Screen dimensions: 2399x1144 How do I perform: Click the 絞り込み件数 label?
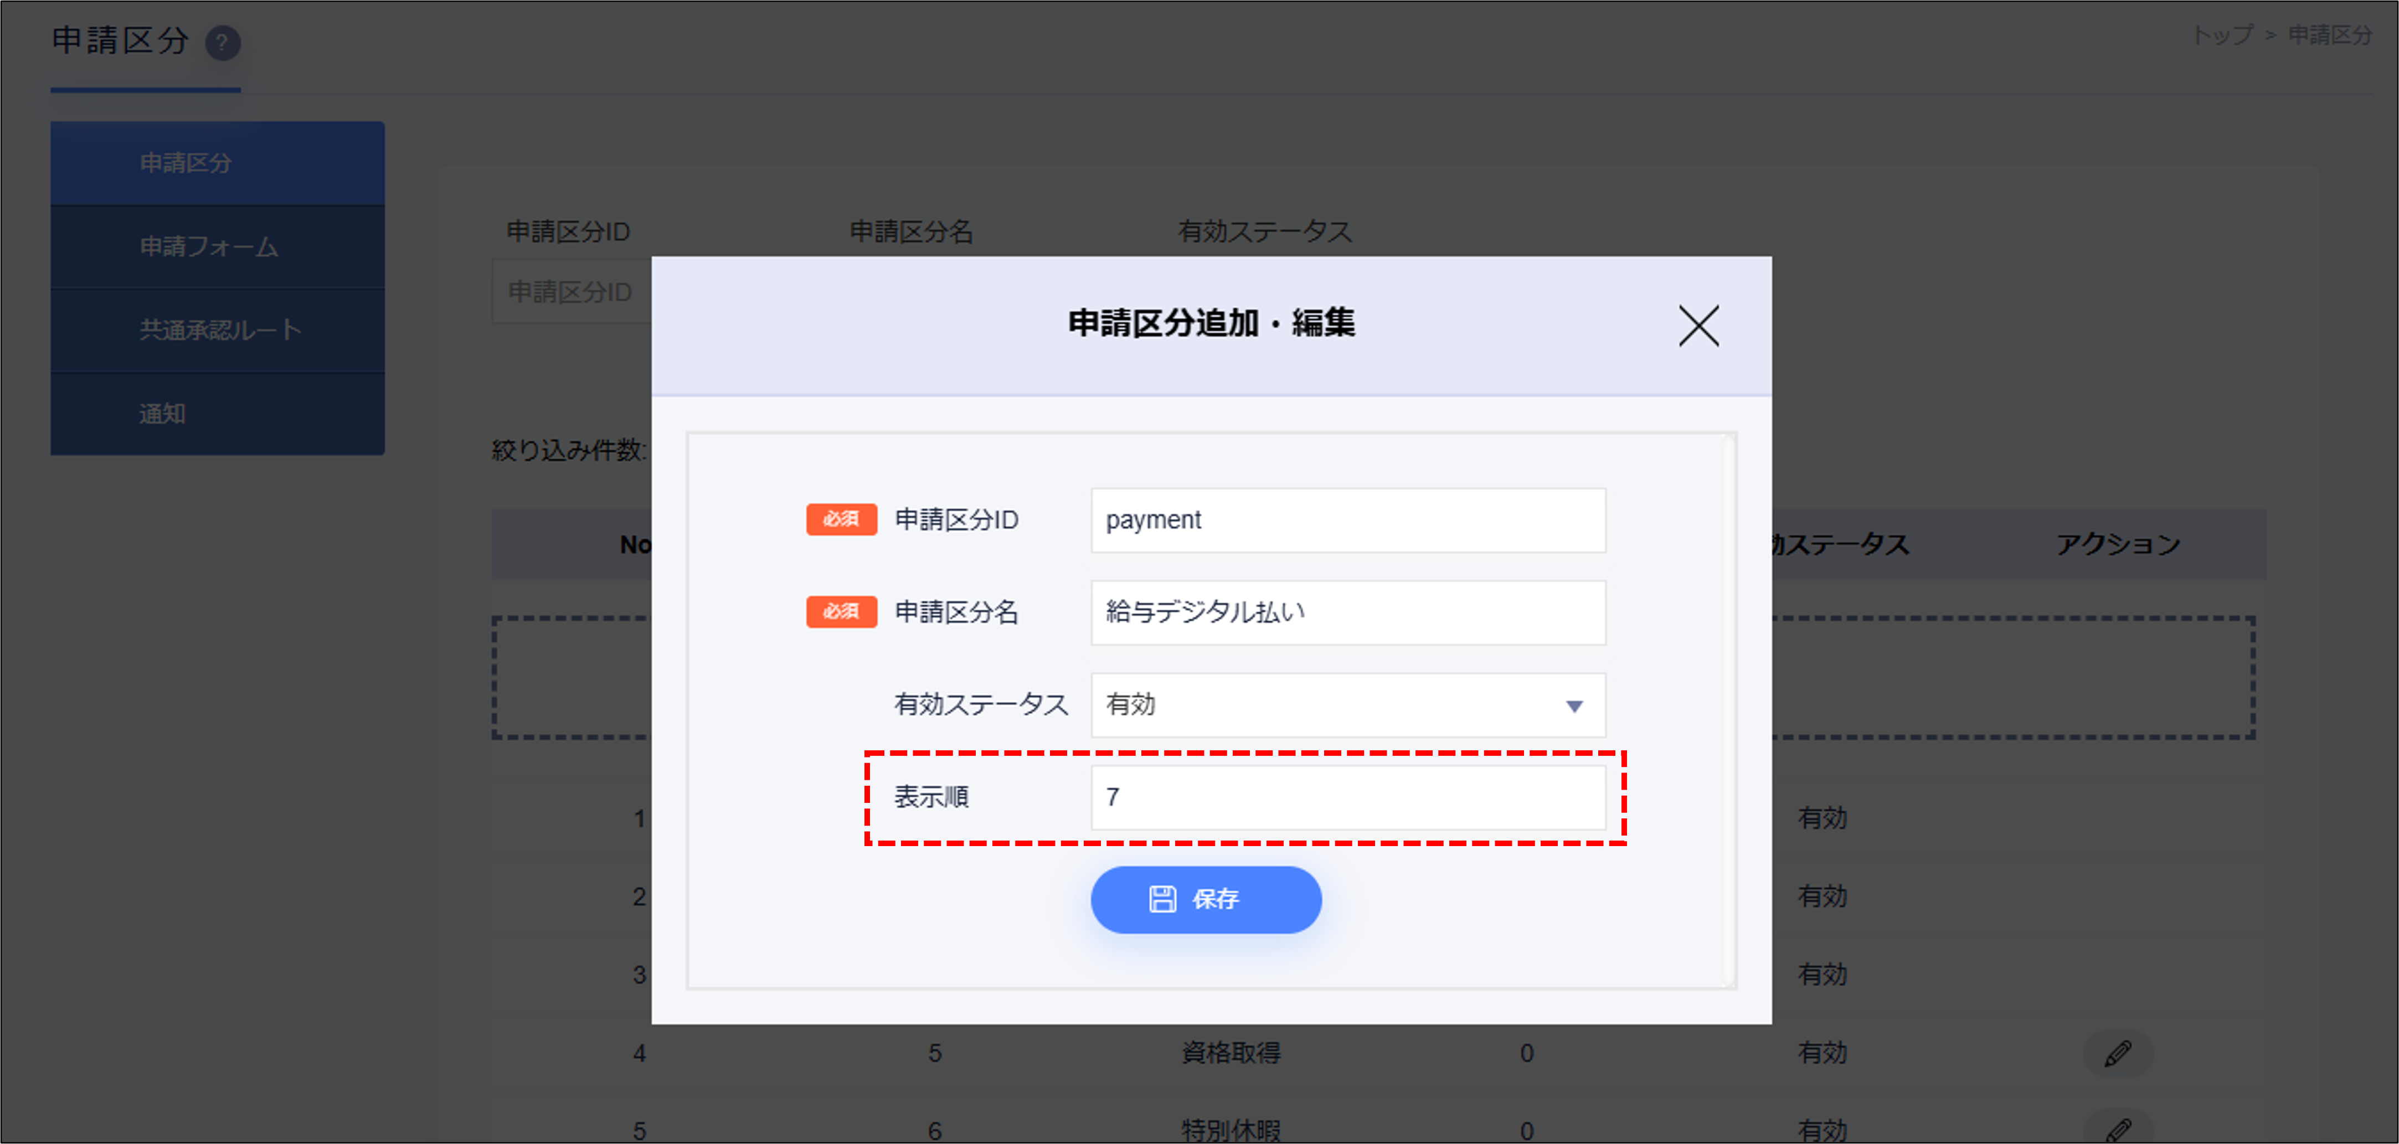[568, 451]
